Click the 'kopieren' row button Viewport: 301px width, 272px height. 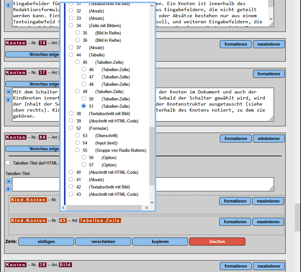[160, 241]
